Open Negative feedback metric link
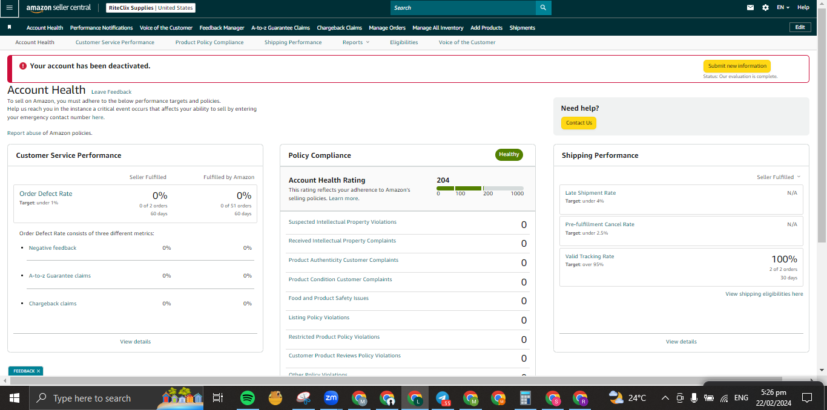 pyautogui.click(x=53, y=248)
